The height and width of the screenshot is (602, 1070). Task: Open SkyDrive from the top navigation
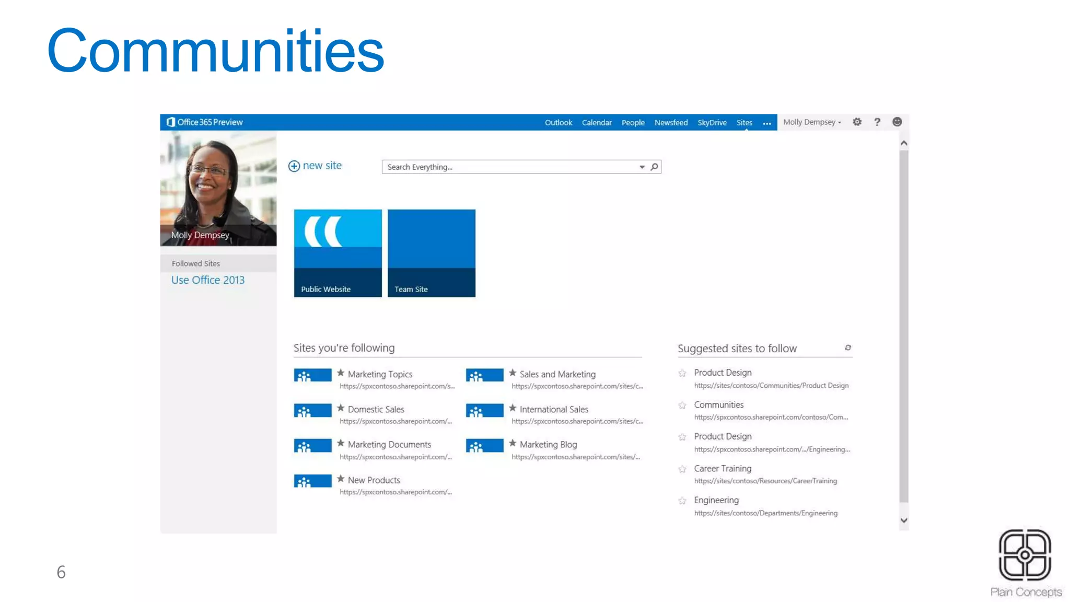712,122
